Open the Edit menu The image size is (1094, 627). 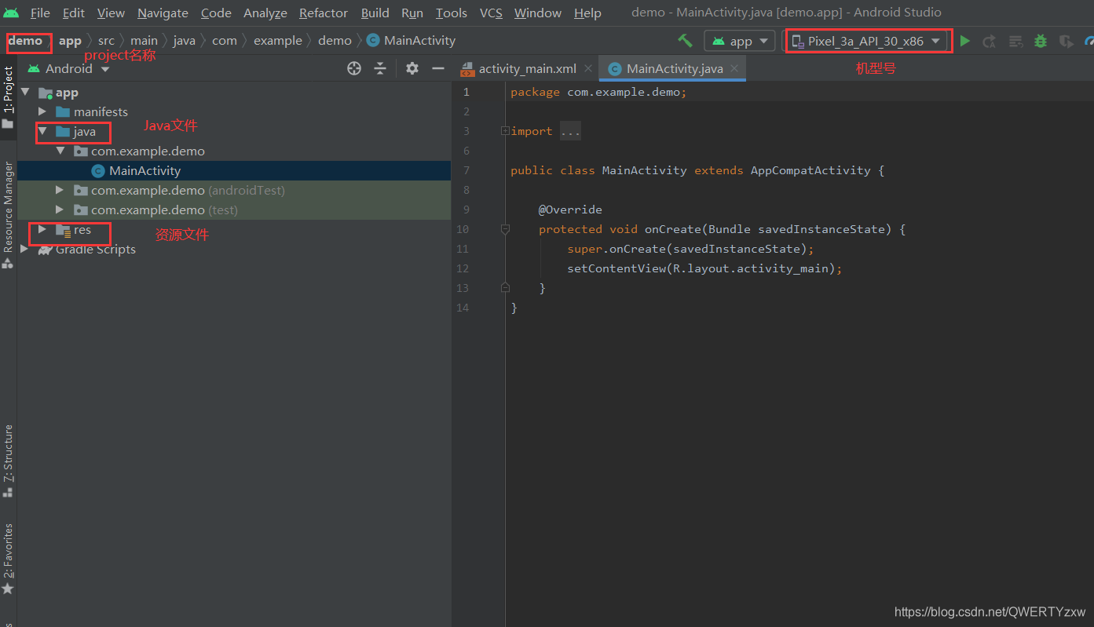tap(74, 13)
